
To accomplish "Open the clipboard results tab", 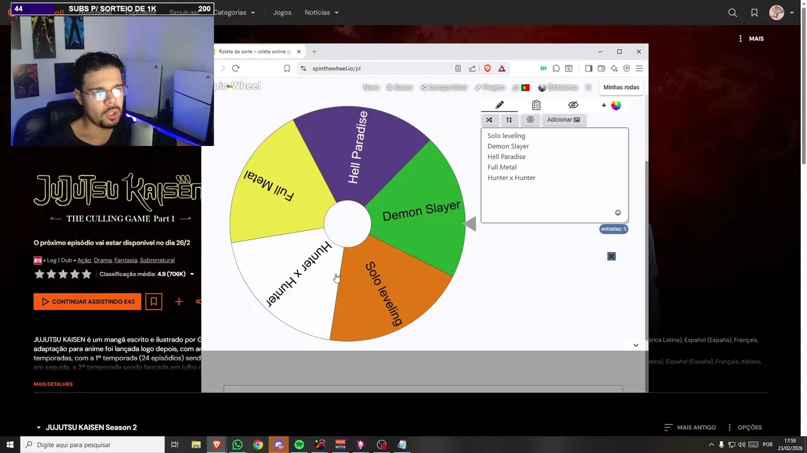I will [x=536, y=105].
